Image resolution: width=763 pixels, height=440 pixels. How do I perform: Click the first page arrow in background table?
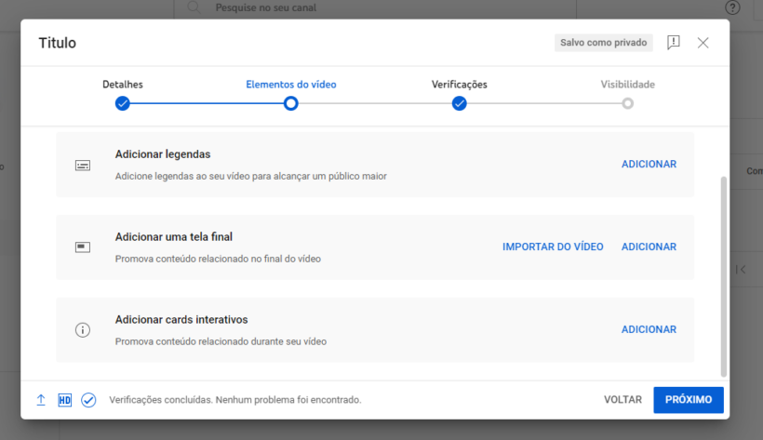click(741, 269)
